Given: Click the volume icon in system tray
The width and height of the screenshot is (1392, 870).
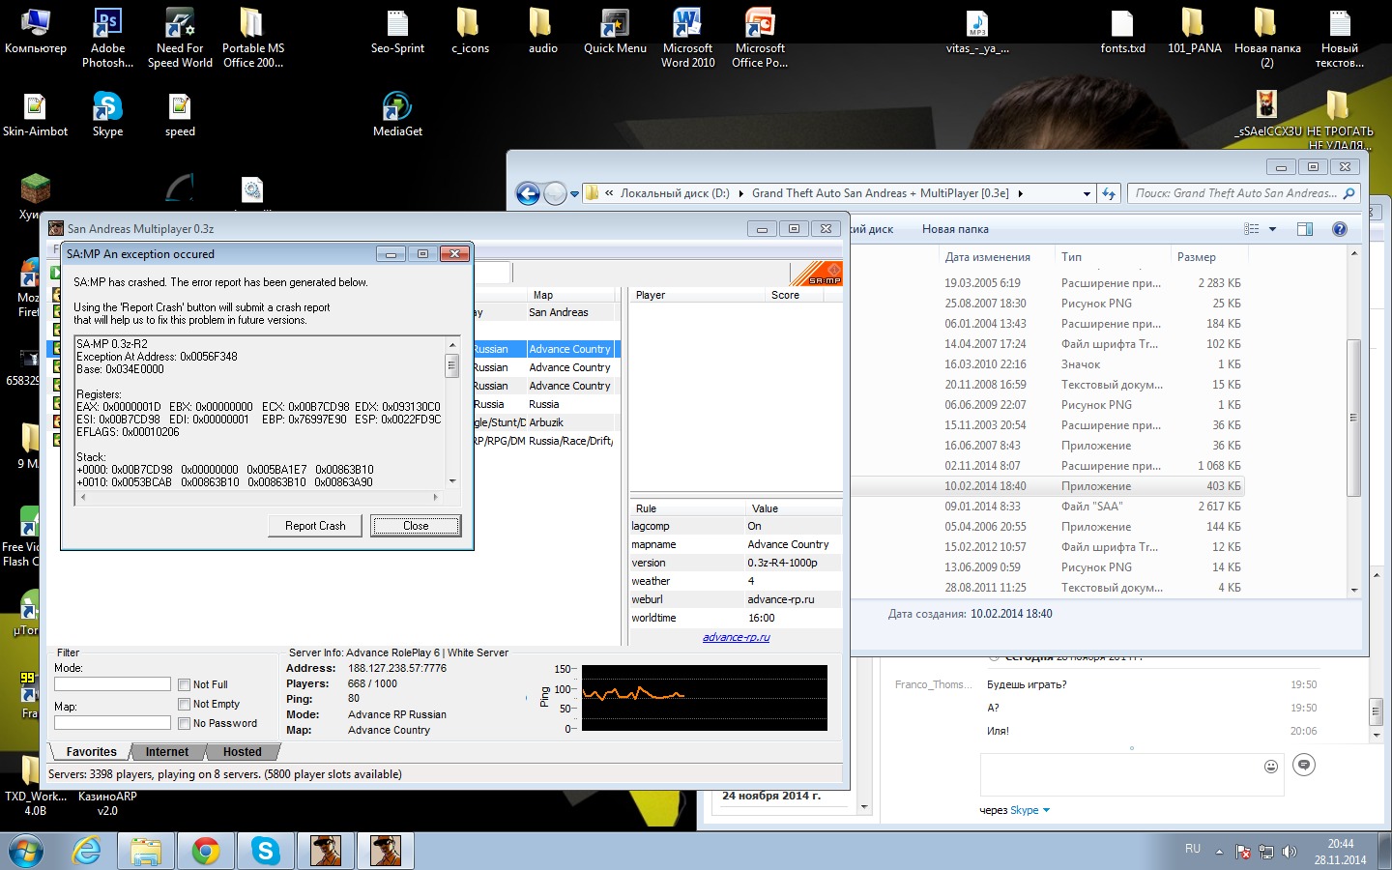Looking at the screenshot, I should (x=1289, y=852).
